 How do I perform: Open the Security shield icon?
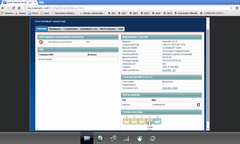(140, 139)
